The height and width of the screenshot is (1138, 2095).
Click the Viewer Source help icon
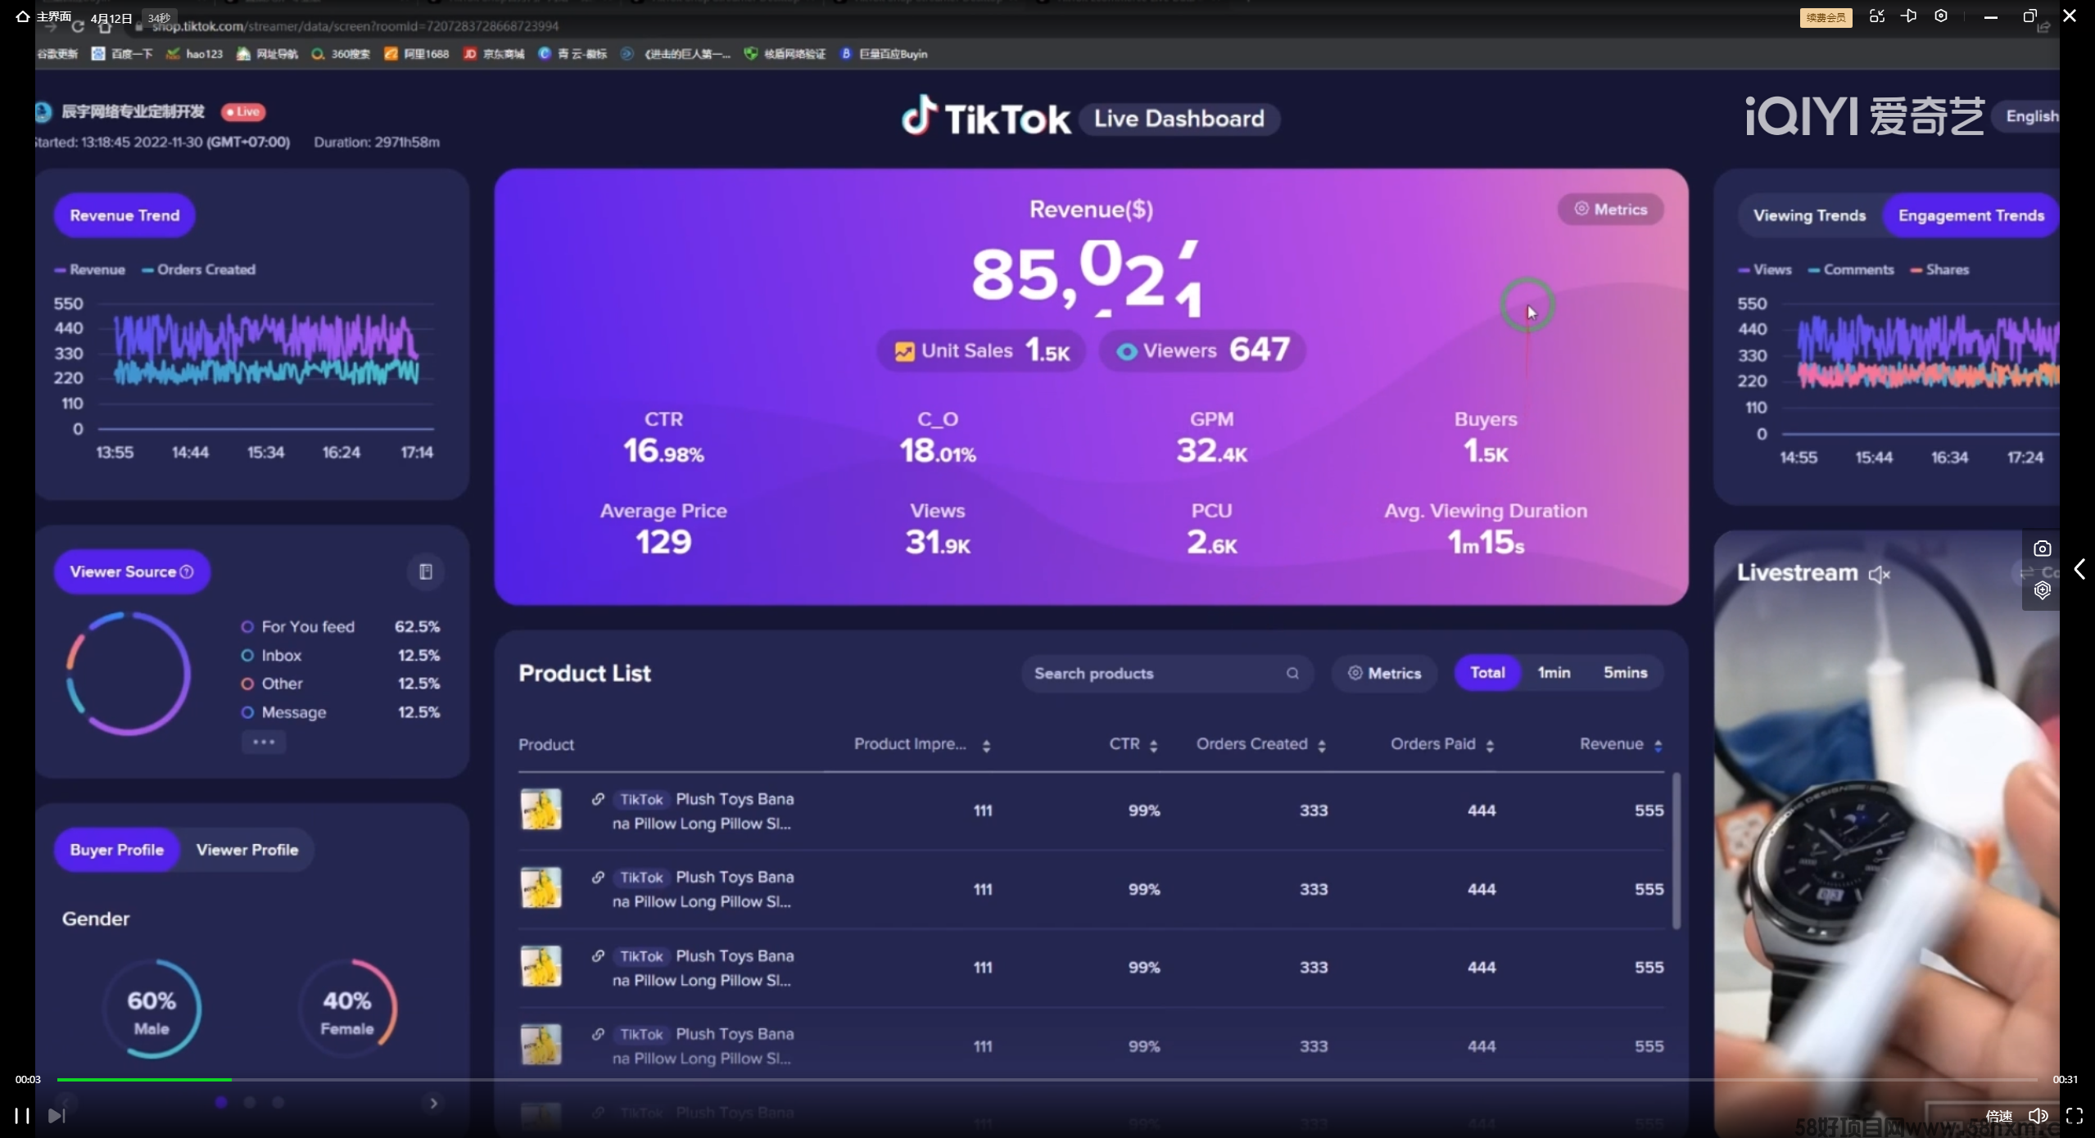(x=187, y=571)
